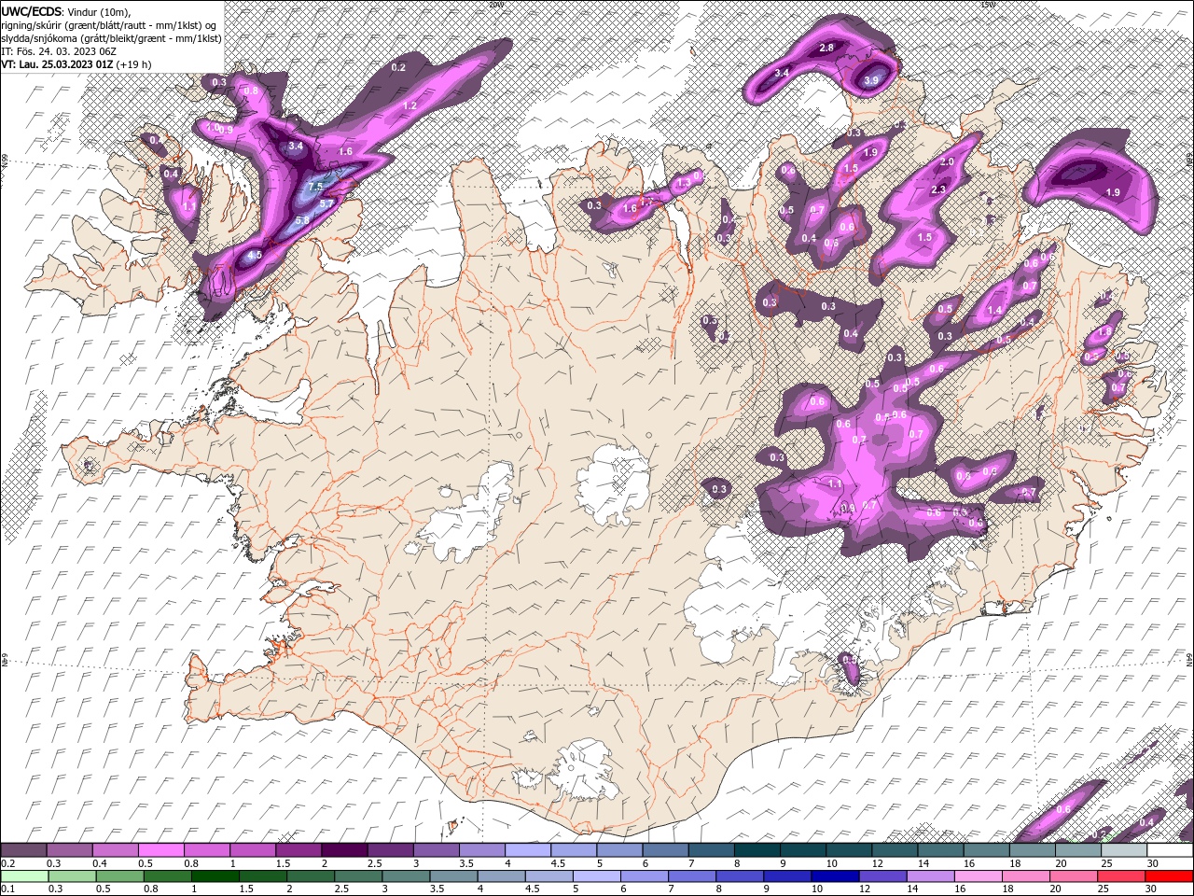This screenshot has height=896, width=1194.
Task: Click the 1.4 value label in the east
Action: point(994,311)
